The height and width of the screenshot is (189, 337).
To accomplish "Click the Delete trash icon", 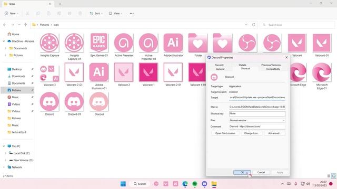I will [80, 13].
